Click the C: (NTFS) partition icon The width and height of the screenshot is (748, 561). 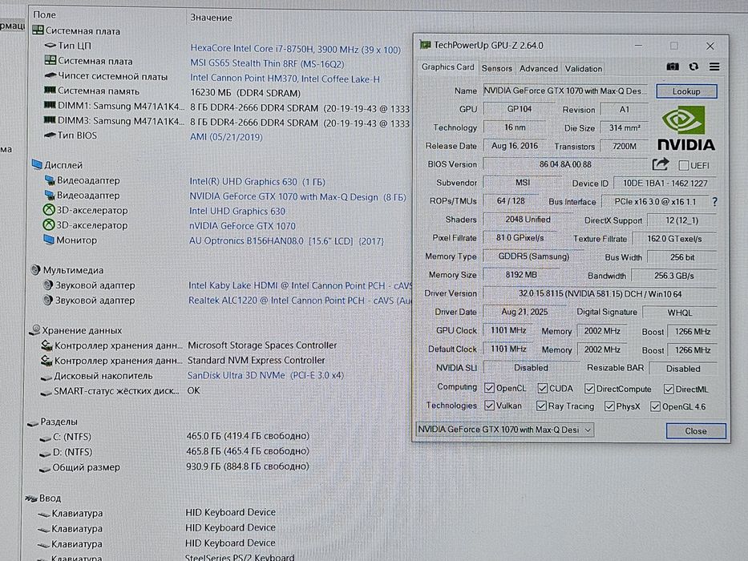coord(46,438)
